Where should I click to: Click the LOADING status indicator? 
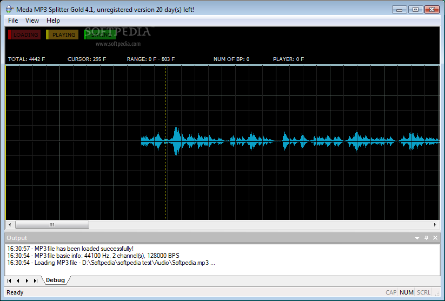[24, 35]
